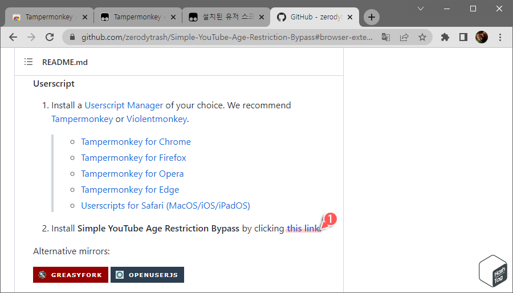Open Tampermonkey for Firefox link
The height and width of the screenshot is (293, 513).
pos(133,158)
